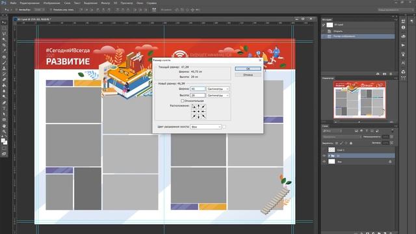The image size is (416, 234).
Task: Select the Move tool
Action: tap(4, 22)
